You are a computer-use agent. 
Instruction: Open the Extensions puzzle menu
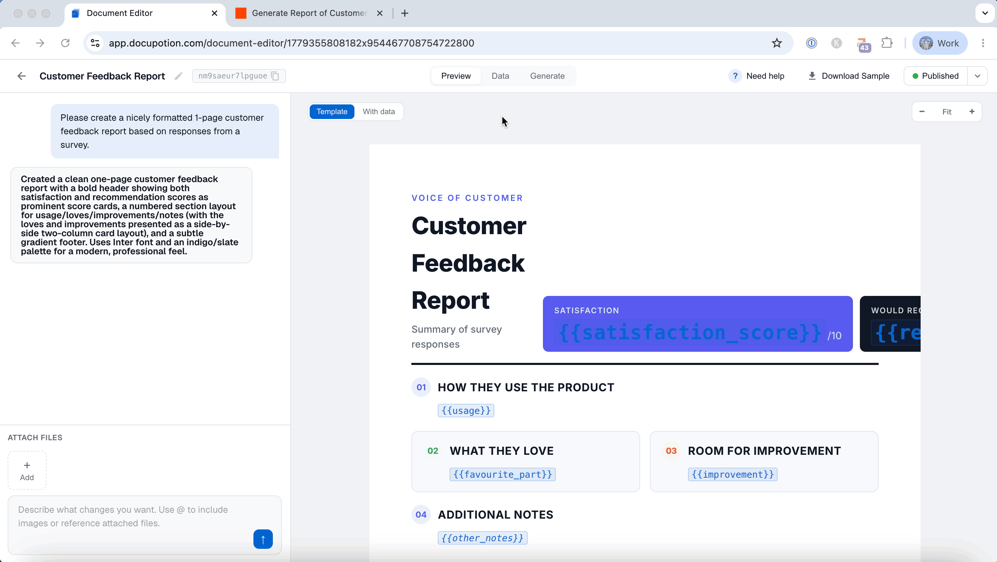coord(887,43)
